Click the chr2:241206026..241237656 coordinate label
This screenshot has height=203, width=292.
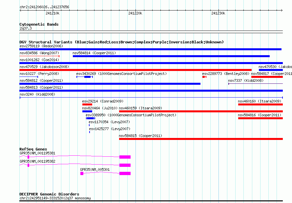coord(44,7)
